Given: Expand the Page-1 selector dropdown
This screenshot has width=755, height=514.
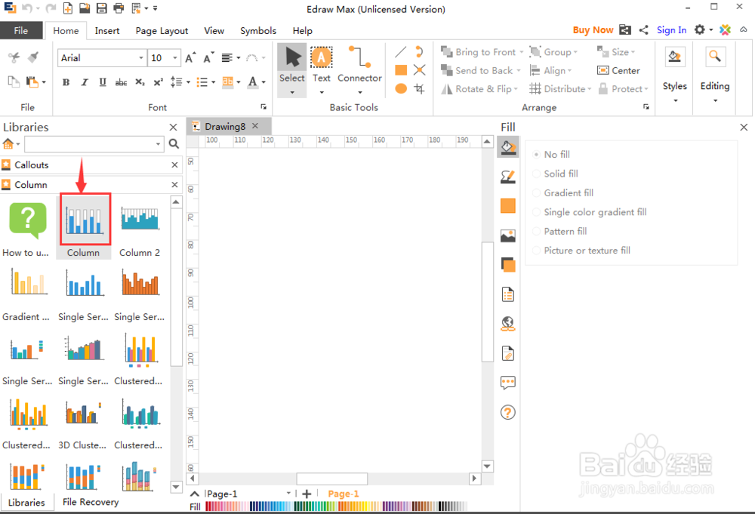Looking at the screenshot, I should 288,494.
